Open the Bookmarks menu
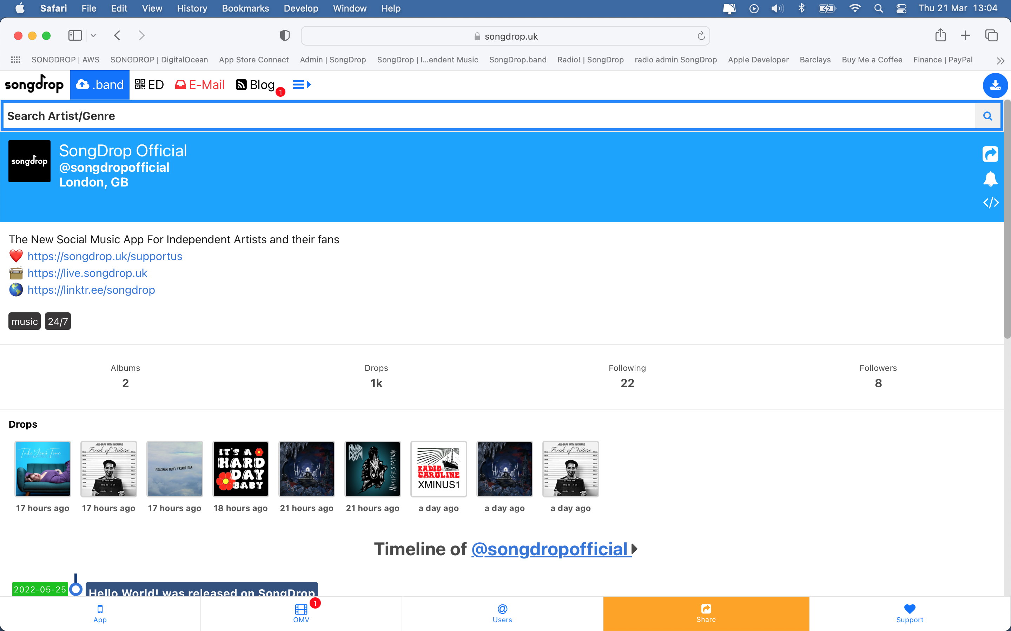Image resolution: width=1011 pixels, height=631 pixels. pyautogui.click(x=245, y=8)
